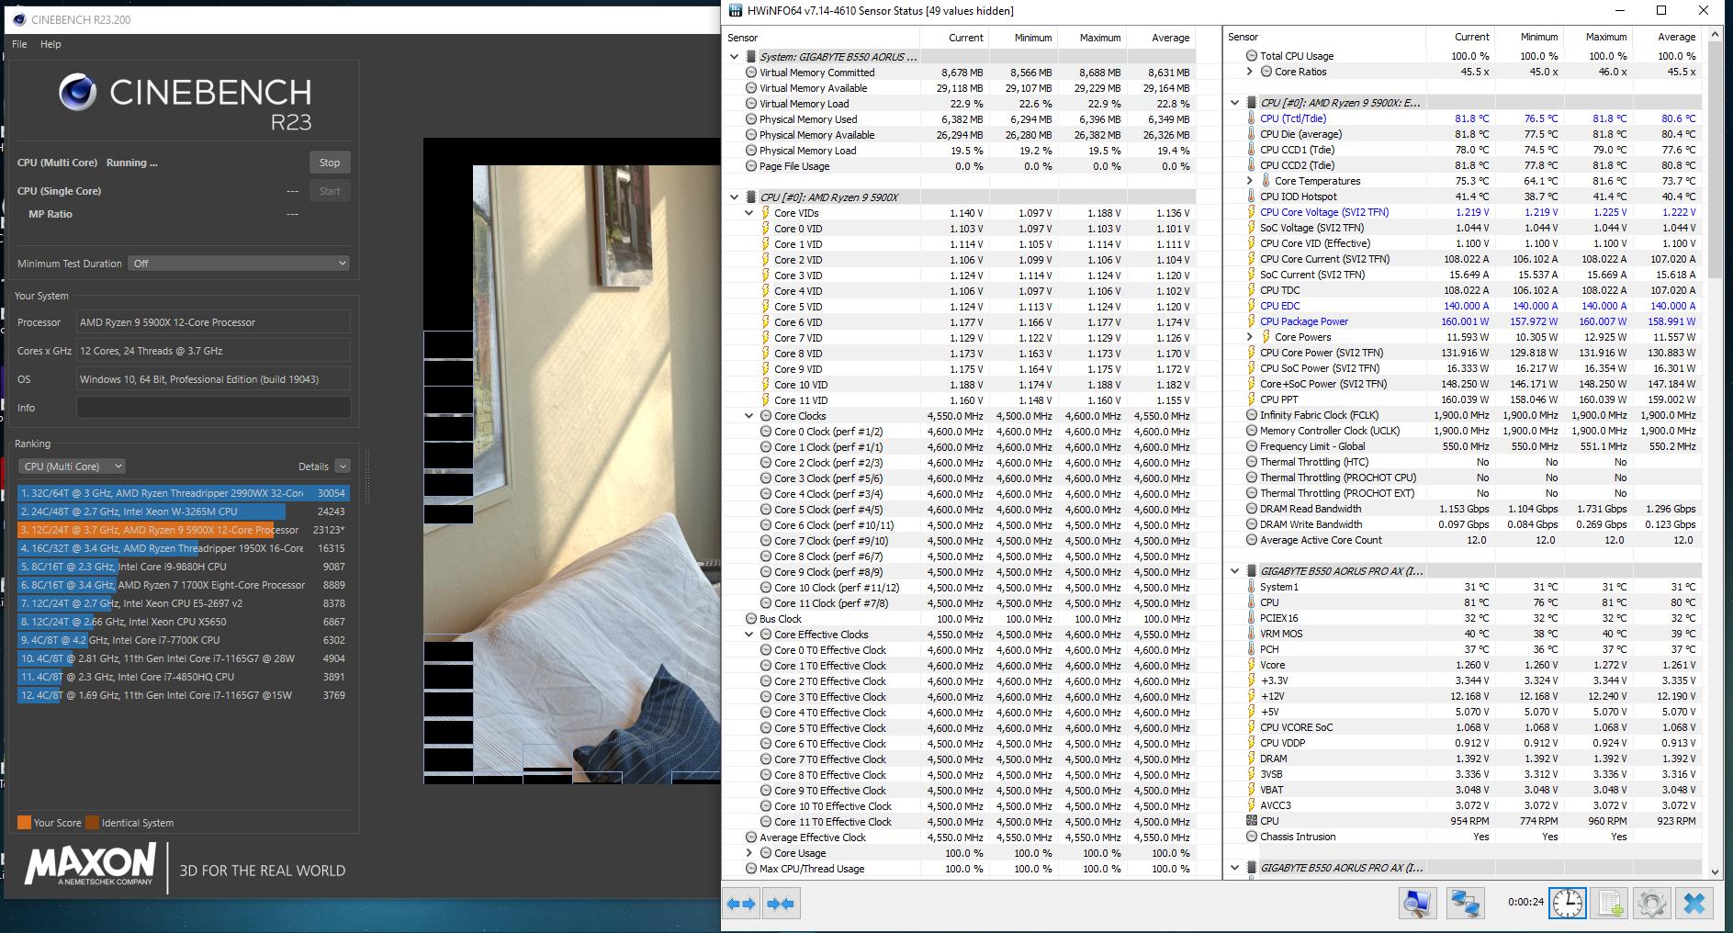Image resolution: width=1733 pixels, height=933 pixels.
Task: Click the fan icon beside CPU 954 RPM
Action: point(1251,821)
